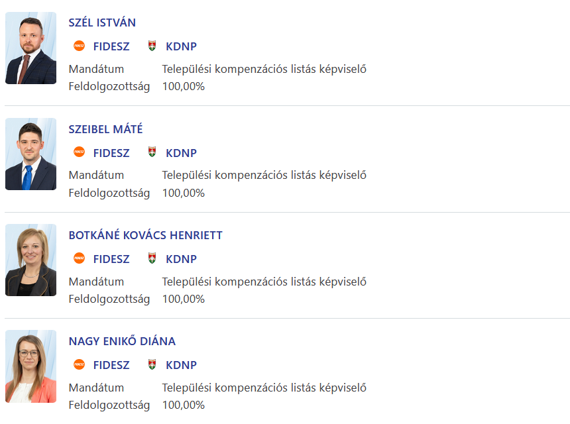Click the FIDESZ party label for Szél István
The height and width of the screenshot is (424, 570).
pos(111,46)
